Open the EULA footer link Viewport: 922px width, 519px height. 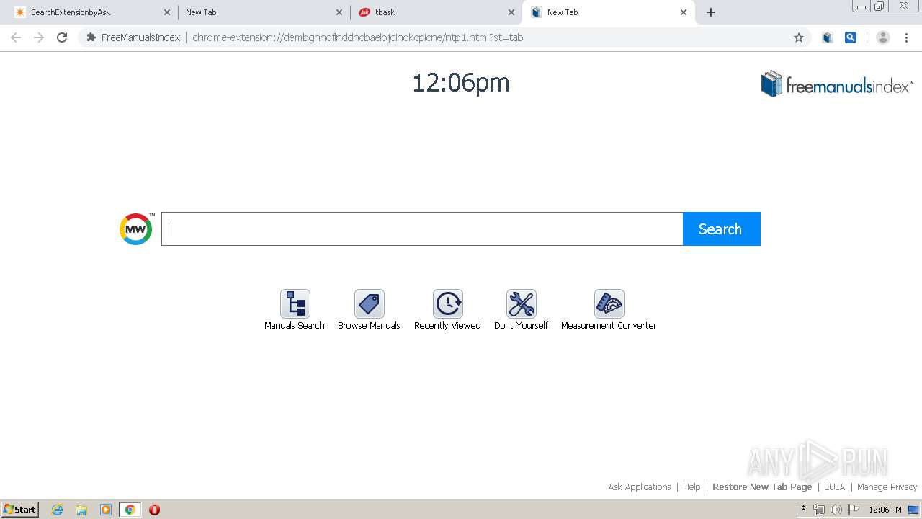834,487
